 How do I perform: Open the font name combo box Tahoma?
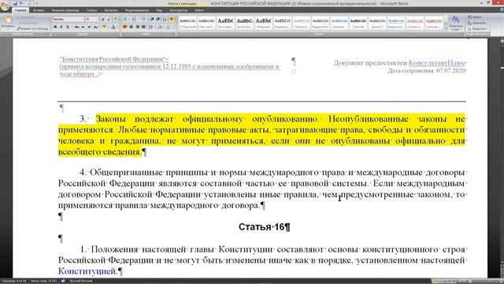(69, 19)
